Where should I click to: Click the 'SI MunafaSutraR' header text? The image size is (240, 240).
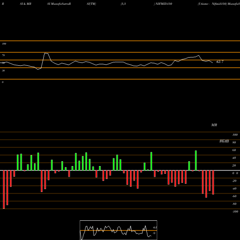point(59,4)
